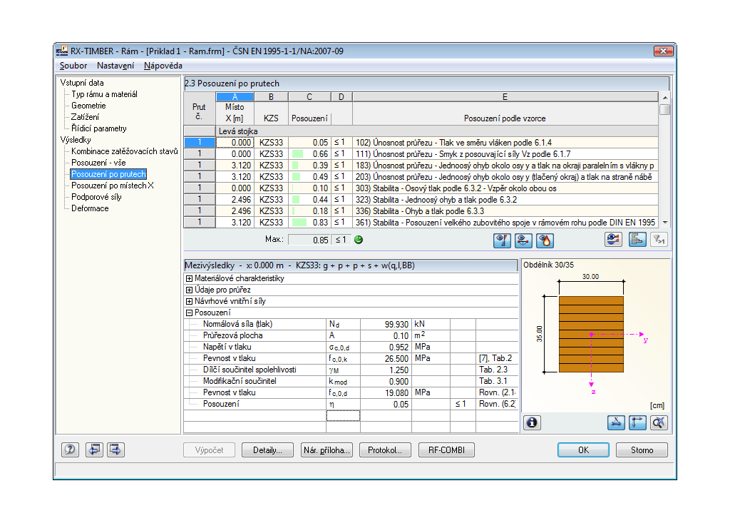
Task: Click the table scrollbar up arrow
Action: 665,97
